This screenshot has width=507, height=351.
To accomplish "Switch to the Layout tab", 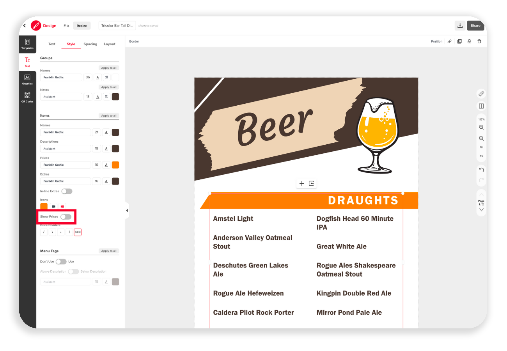I will tap(110, 44).
